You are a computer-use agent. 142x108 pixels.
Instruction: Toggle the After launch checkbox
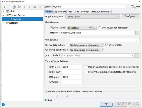click(x=51, y=28)
